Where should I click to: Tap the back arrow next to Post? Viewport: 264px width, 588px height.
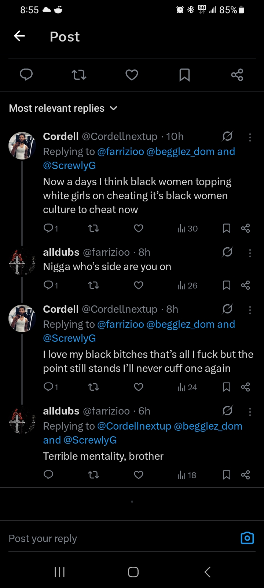[19, 36]
